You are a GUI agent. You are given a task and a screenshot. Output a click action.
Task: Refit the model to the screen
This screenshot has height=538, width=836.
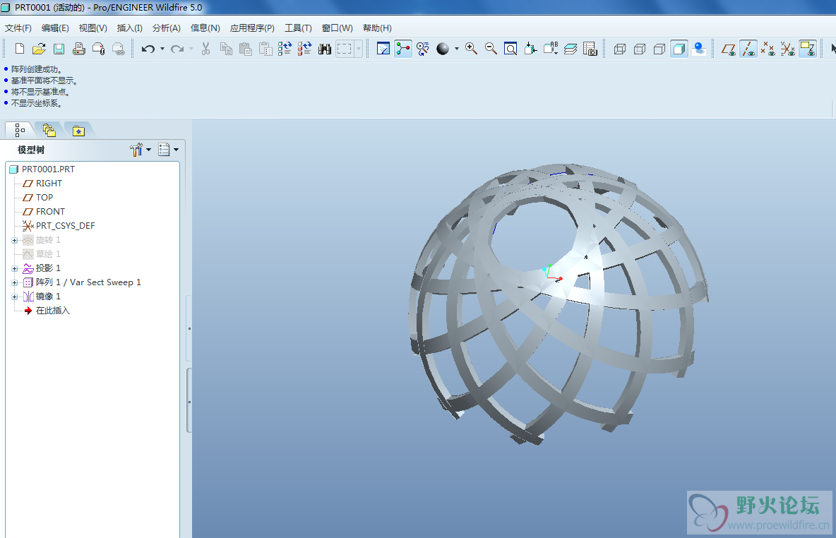click(510, 49)
